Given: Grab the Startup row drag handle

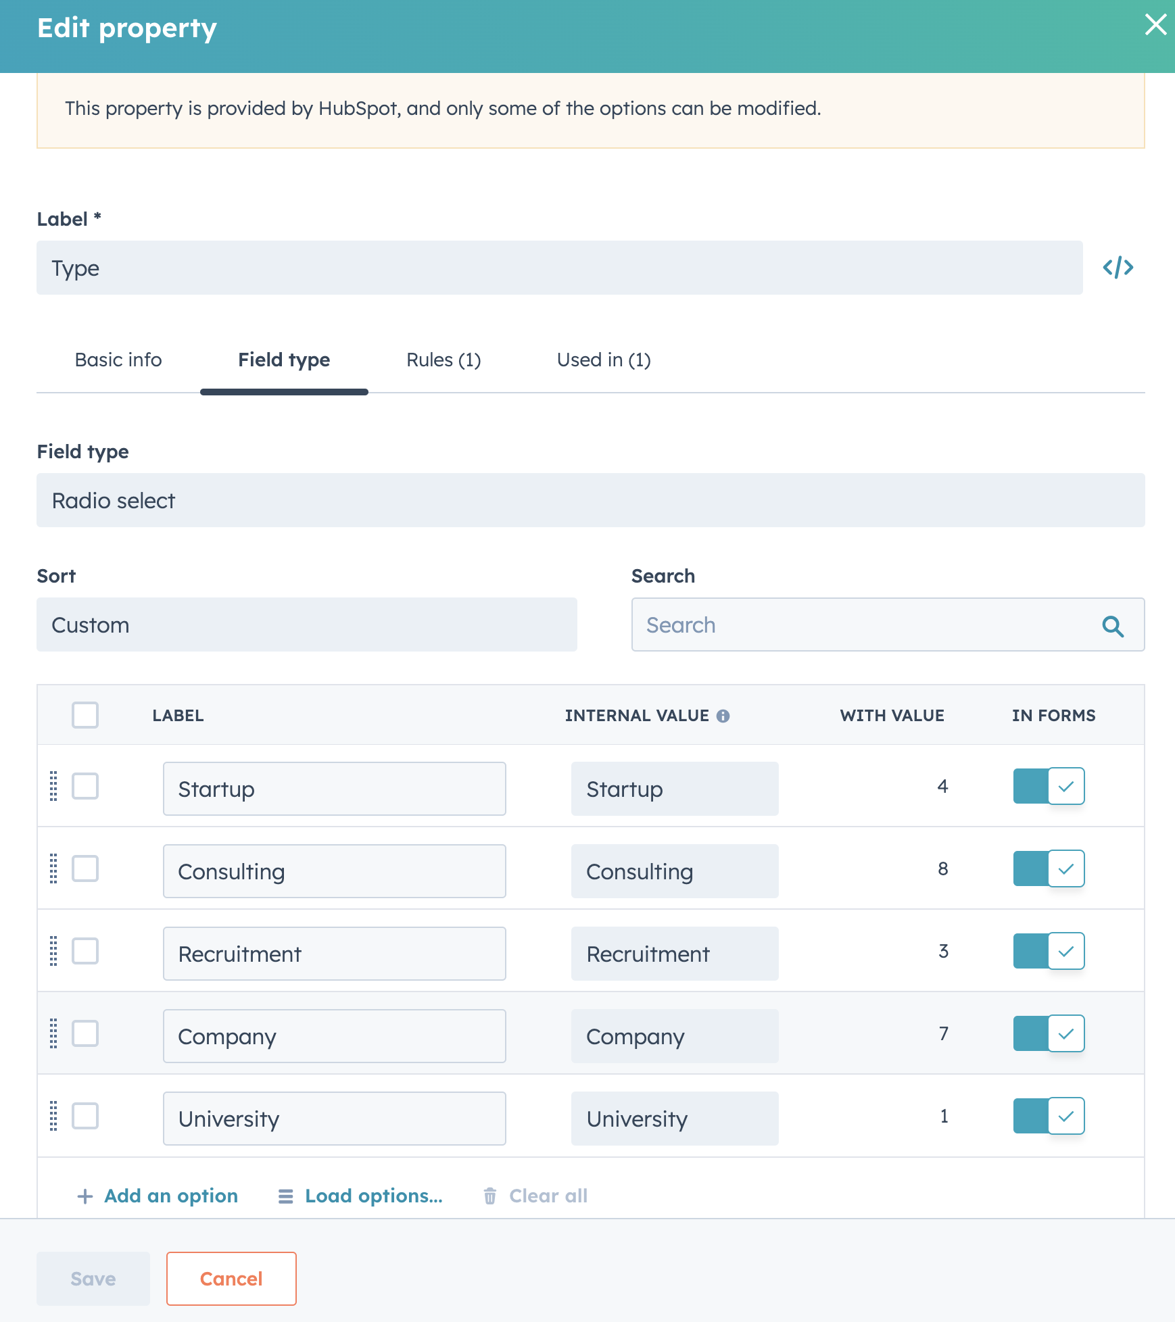Looking at the screenshot, I should coord(53,786).
